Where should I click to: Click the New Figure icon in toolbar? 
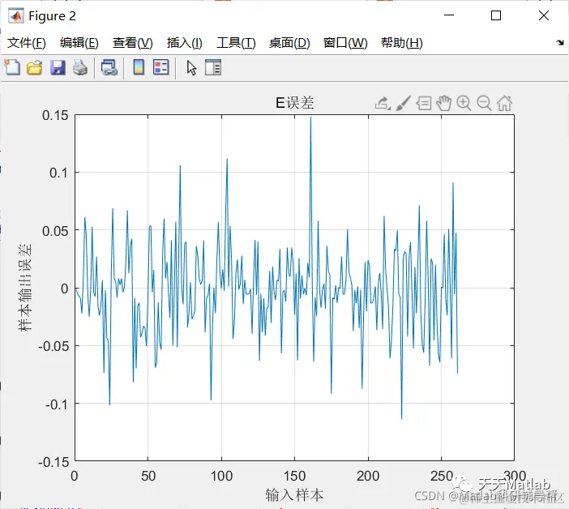[12, 67]
